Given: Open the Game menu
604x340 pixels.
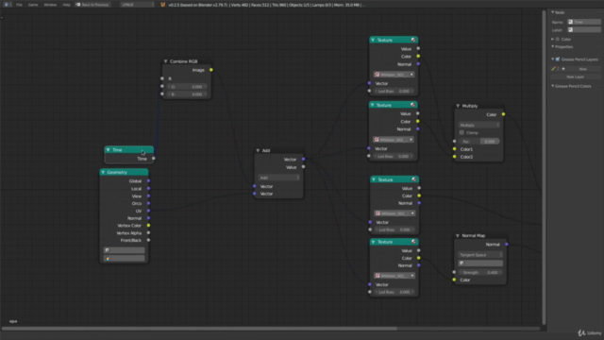Looking at the screenshot, I should [33, 5].
